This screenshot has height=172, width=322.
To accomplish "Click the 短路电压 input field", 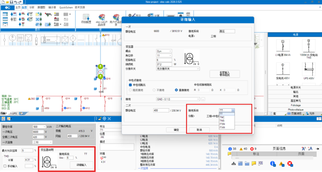I will pyautogui.click(x=164, y=60).
